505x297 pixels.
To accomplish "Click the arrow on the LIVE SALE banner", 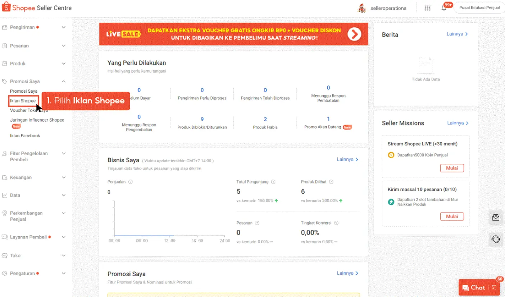I will point(355,34).
